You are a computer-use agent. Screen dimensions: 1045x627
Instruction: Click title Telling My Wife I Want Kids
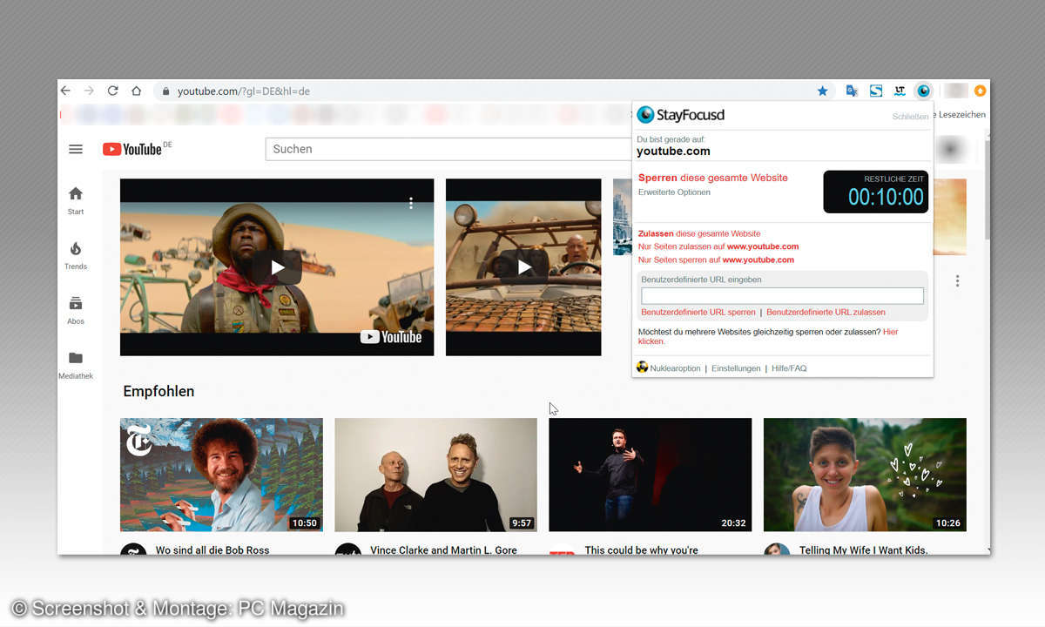click(x=863, y=549)
